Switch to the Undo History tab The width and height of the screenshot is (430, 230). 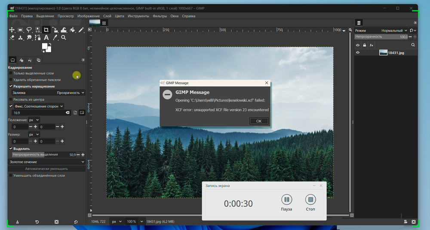[x=30, y=60]
